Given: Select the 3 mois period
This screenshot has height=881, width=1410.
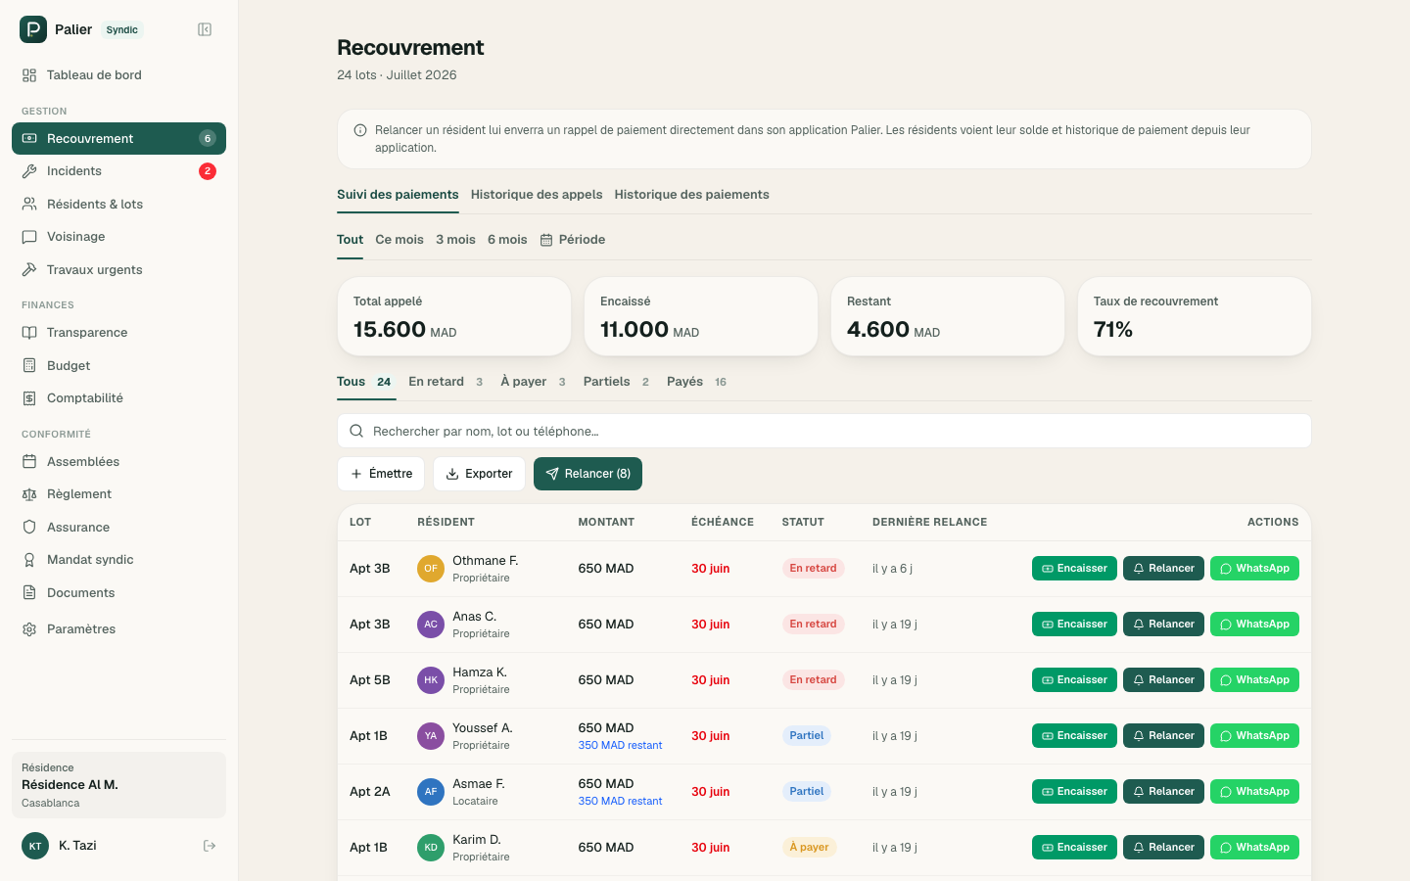Looking at the screenshot, I should [455, 240].
